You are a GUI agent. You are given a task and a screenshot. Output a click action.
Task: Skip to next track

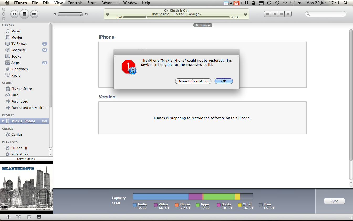coord(34,14)
